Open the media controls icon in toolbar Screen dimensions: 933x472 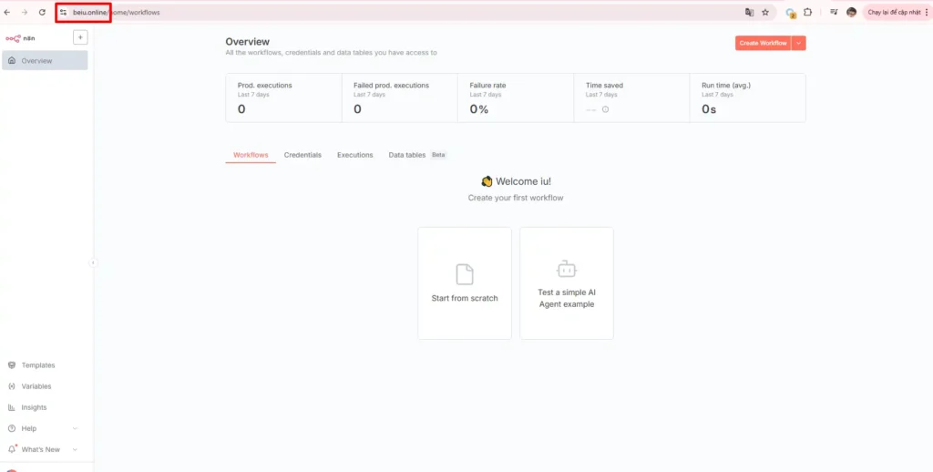(x=835, y=12)
